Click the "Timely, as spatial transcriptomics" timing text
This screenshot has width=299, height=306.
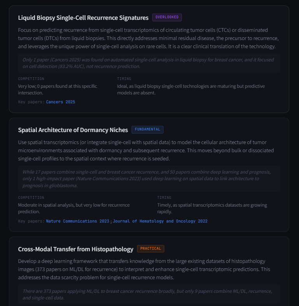212,208
